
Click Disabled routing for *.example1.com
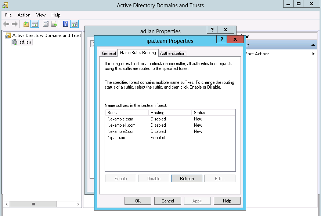coord(158,125)
